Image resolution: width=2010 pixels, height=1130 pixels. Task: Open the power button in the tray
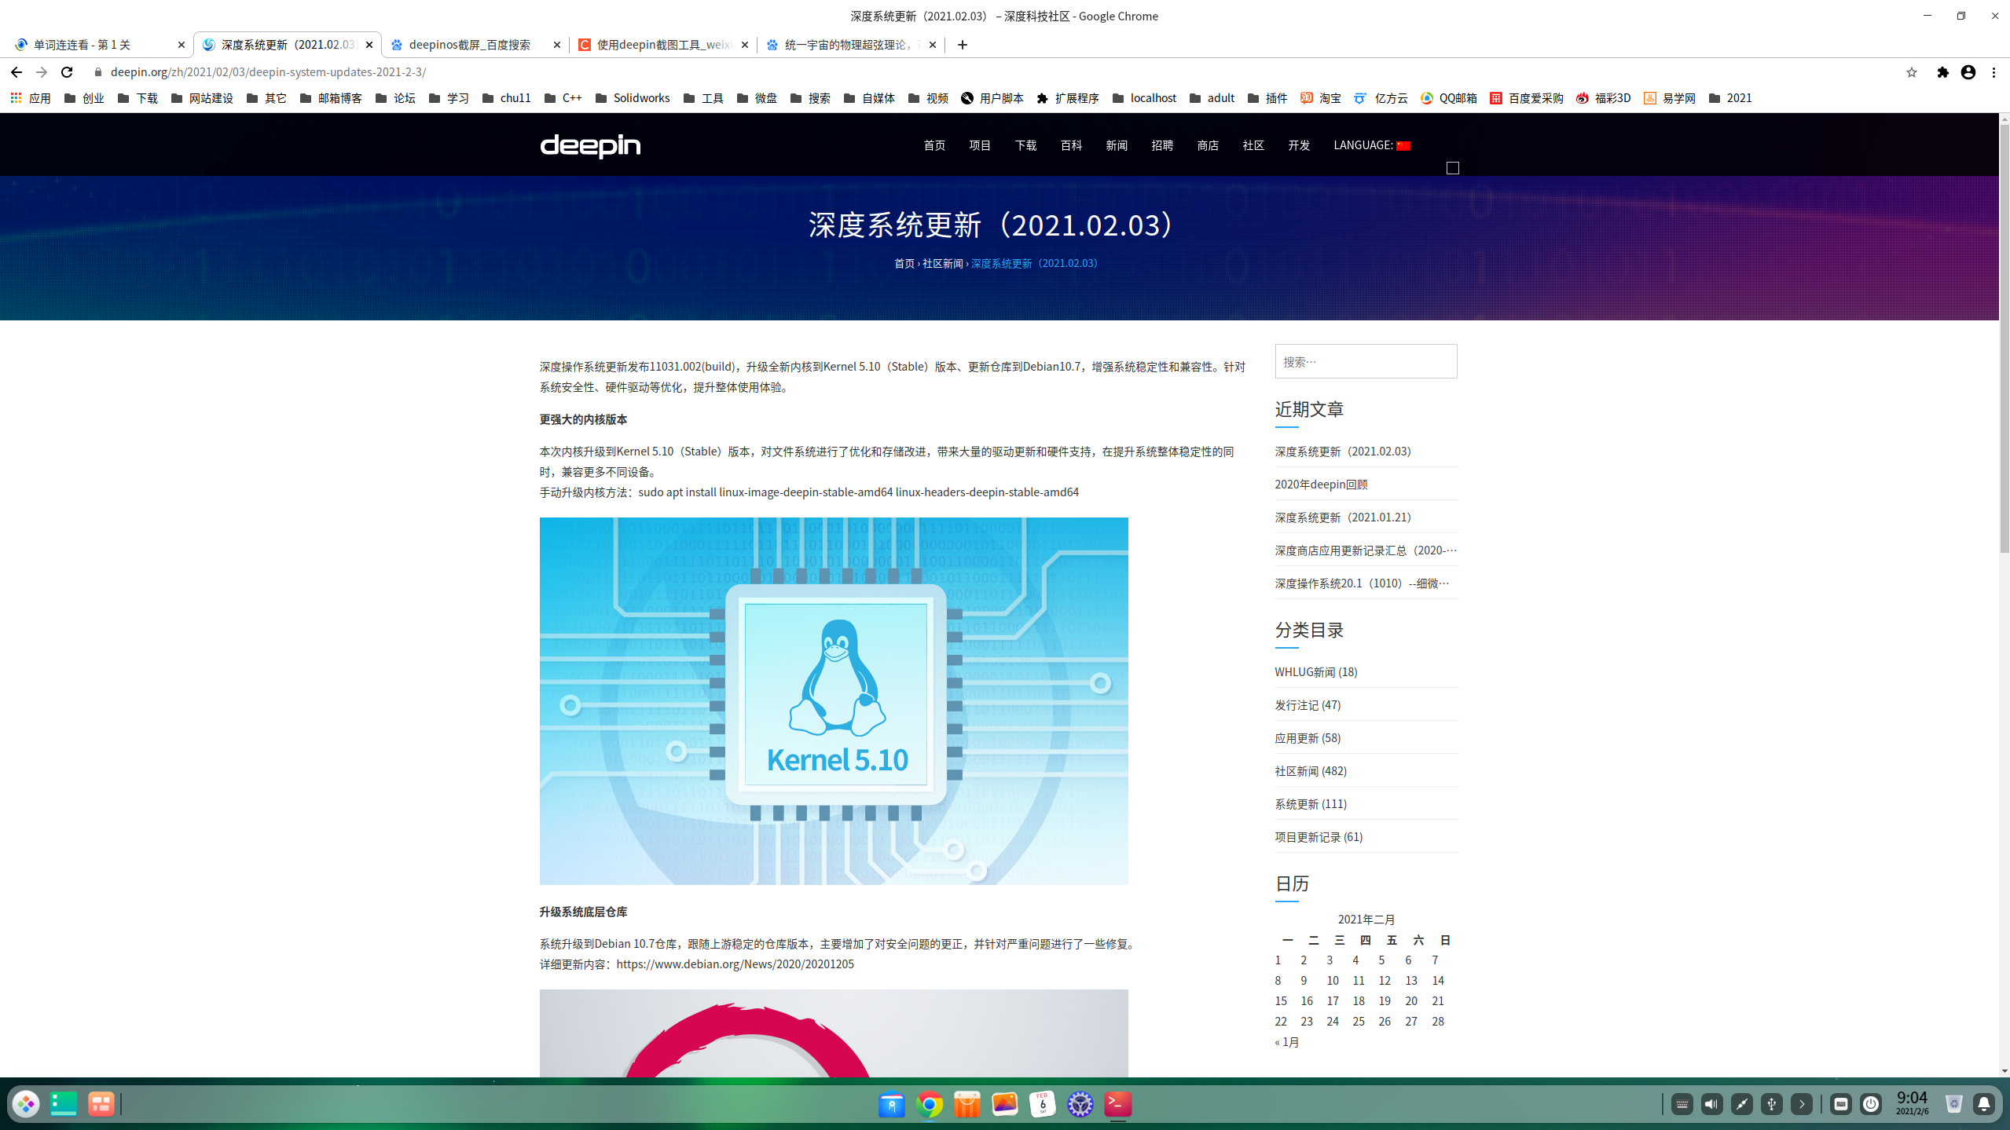1871,1104
